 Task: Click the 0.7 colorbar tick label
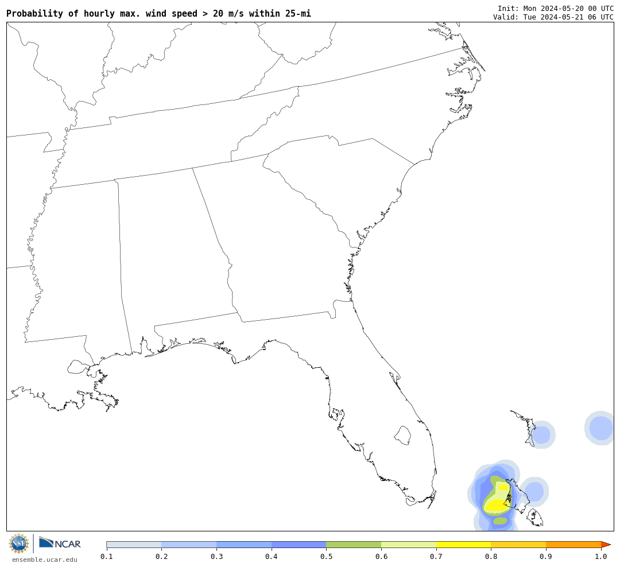[436, 557]
